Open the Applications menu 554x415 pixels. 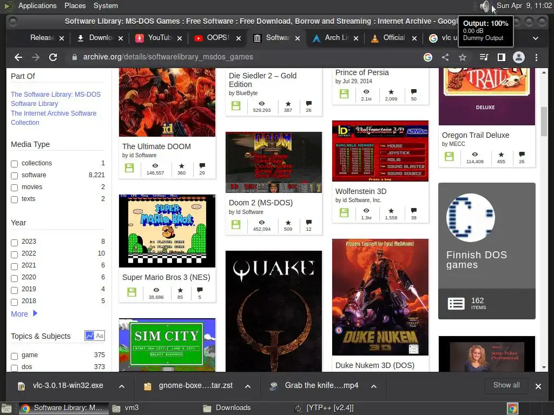(x=37, y=5)
